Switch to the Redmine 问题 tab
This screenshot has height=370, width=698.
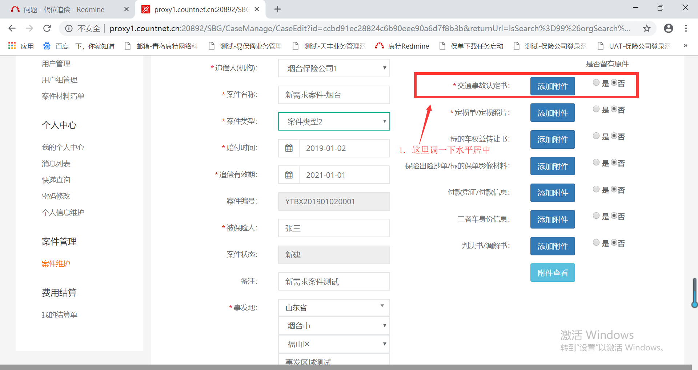67,9
